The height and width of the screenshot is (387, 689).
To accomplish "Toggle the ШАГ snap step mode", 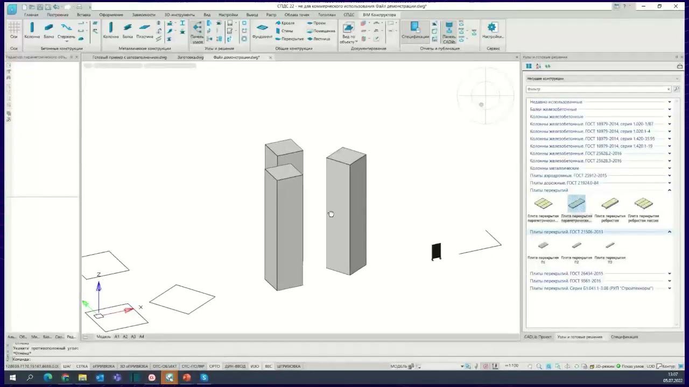I will [67, 366].
